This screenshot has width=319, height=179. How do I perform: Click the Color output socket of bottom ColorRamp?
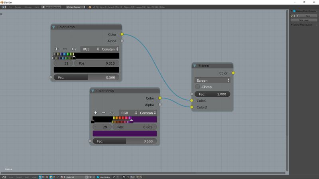tap(160, 98)
